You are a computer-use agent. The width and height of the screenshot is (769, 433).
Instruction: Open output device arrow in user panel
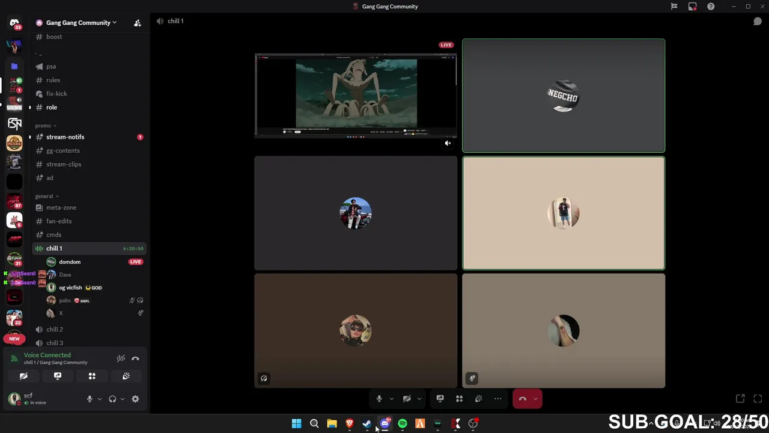123,399
